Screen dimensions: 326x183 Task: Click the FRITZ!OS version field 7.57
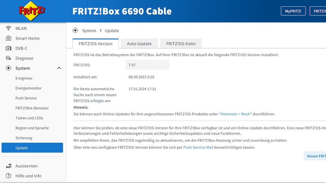[147, 65]
